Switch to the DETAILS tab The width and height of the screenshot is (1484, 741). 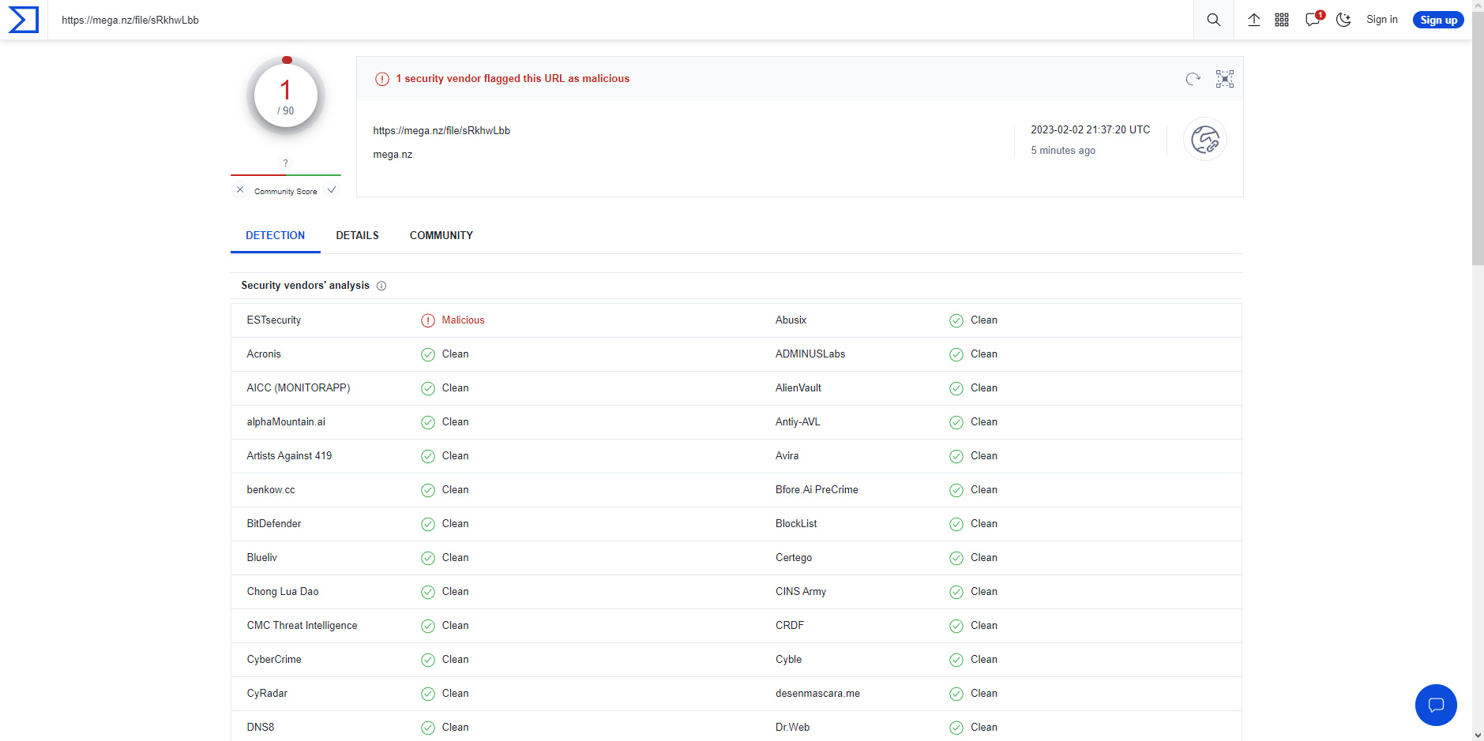point(357,235)
